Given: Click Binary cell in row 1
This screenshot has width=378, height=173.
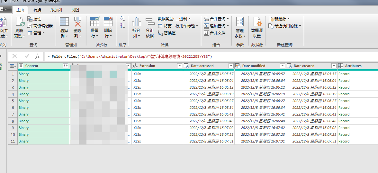Looking at the screenshot, I should tap(43, 74).
